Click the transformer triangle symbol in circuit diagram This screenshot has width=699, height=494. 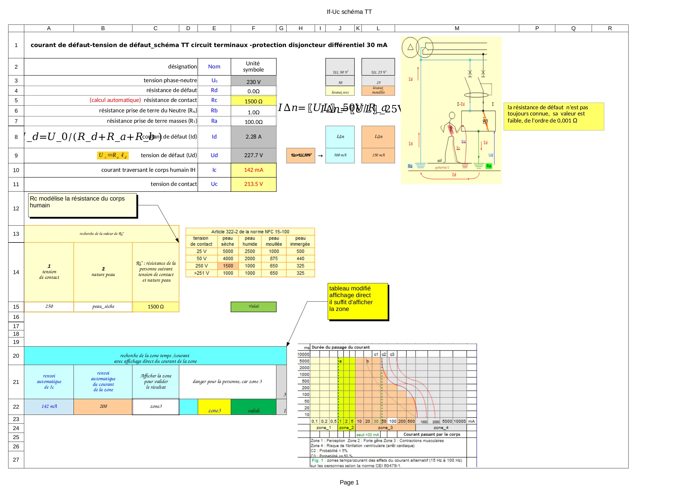410,47
